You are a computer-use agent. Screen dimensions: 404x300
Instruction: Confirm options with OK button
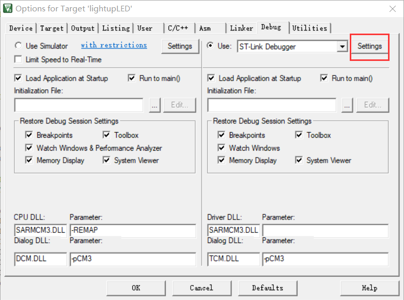136,288
